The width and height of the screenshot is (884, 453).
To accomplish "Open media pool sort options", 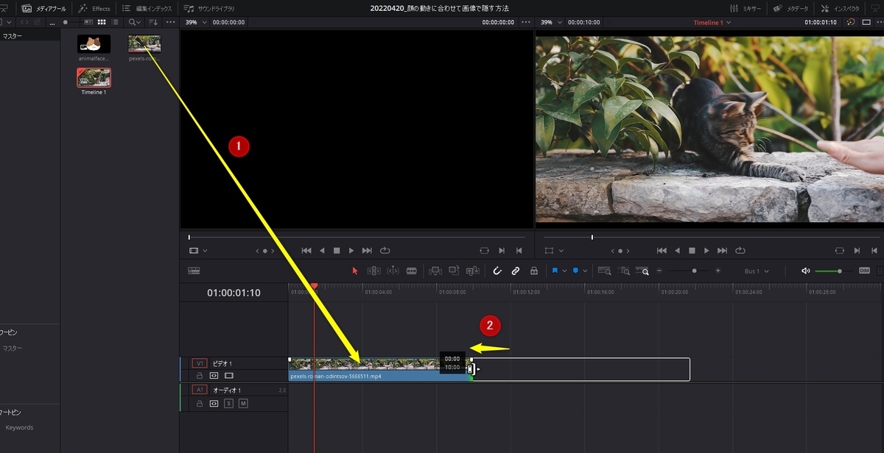I will [x=153, y=22].
